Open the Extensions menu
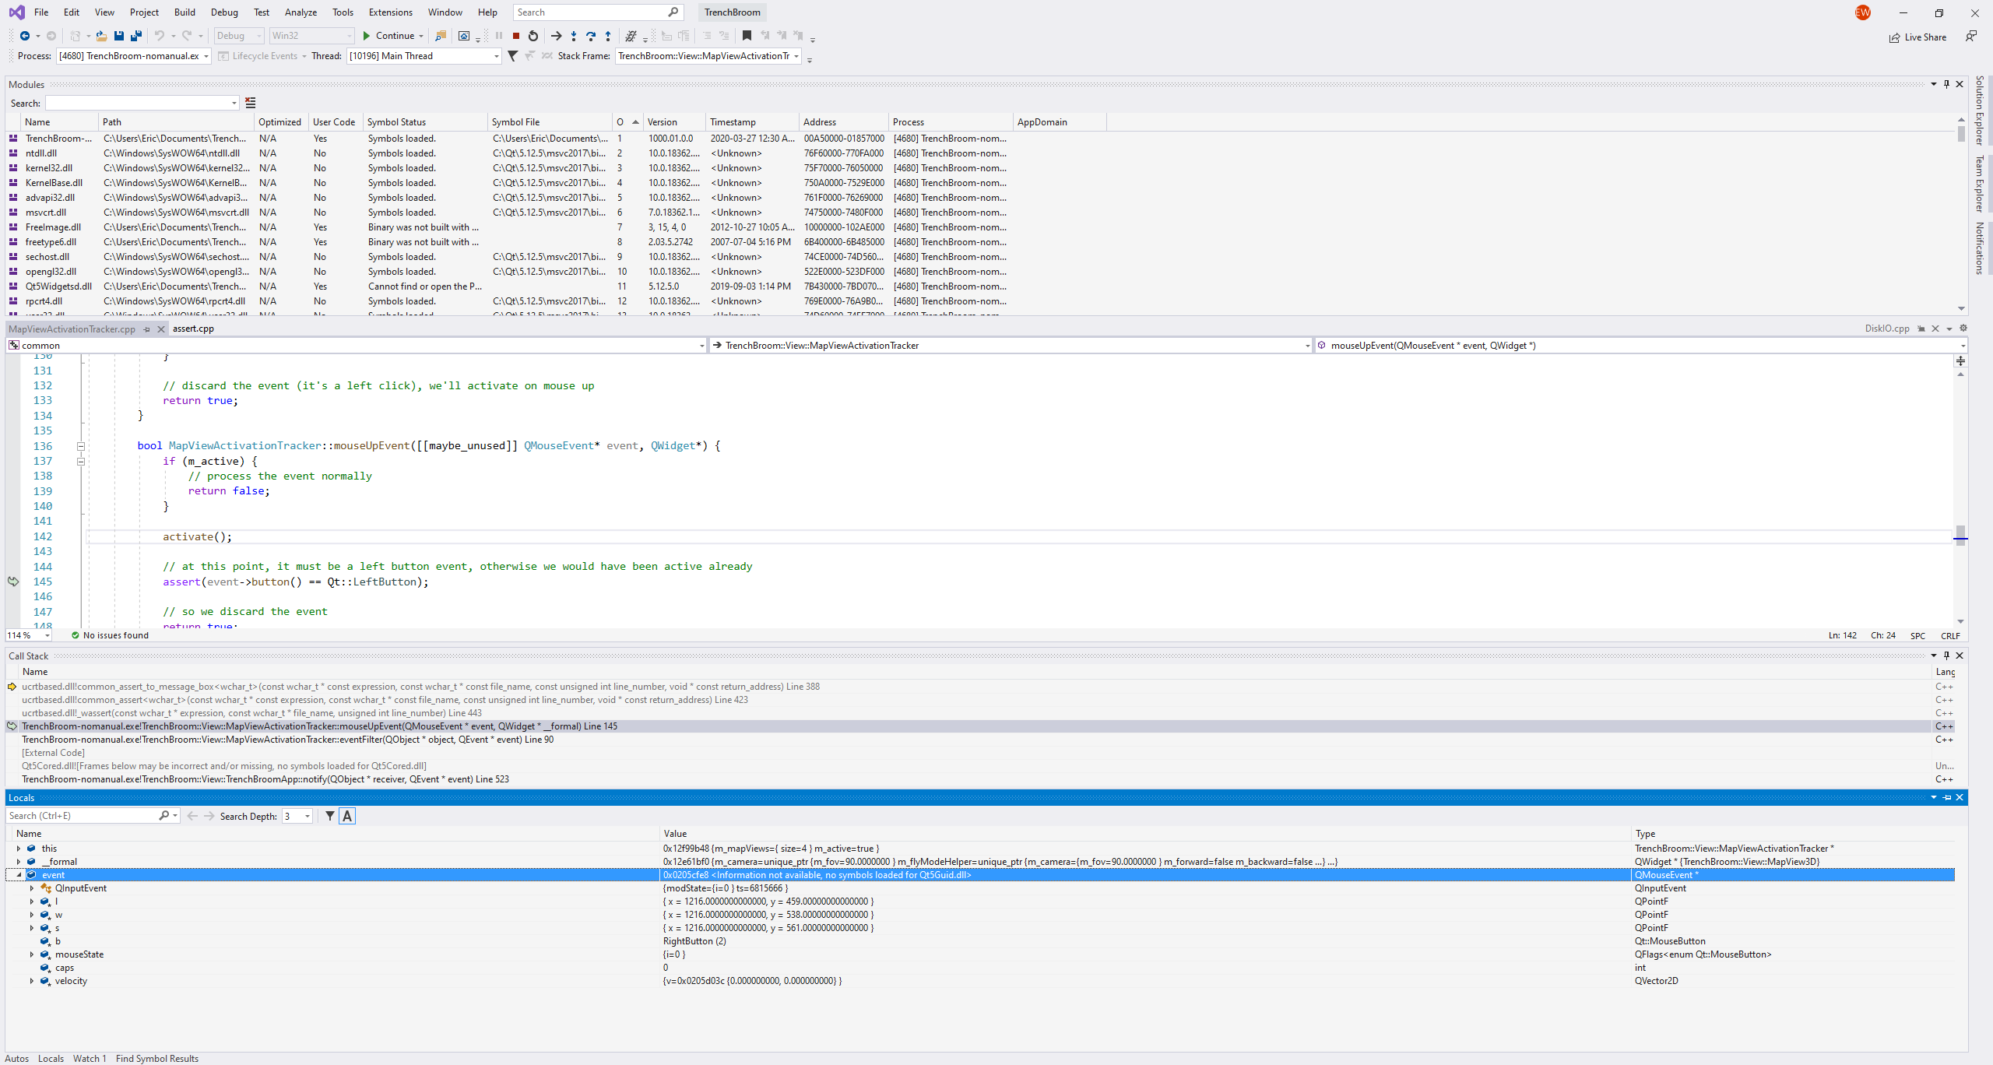Image resolution: width=1993 pixels, height=1065 pixels. tap(391, 12)
